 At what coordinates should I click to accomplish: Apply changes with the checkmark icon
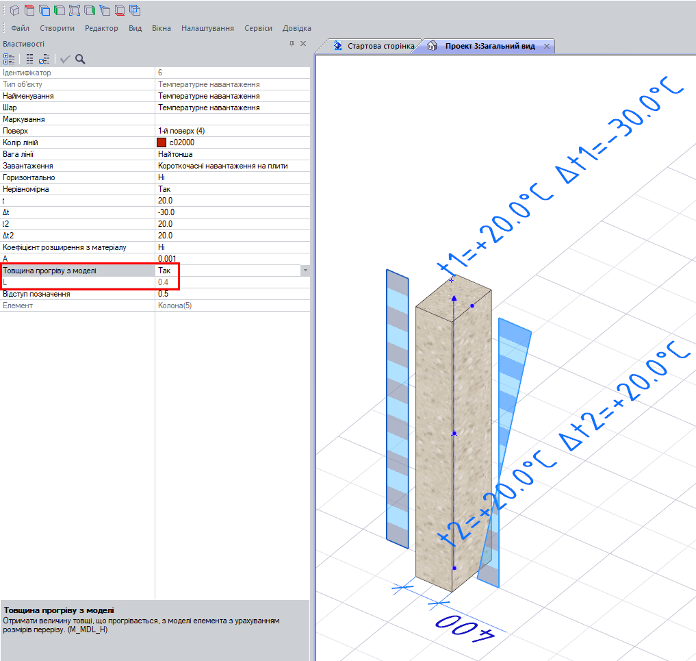pos(65,59)
